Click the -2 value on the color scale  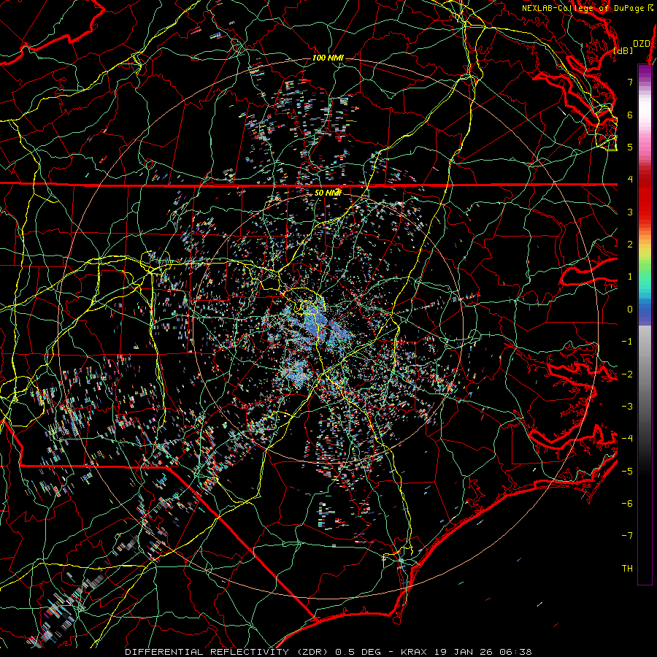point(627,374)
